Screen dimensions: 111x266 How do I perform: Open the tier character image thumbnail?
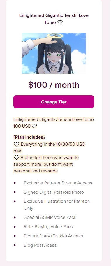tap(54, 53)
